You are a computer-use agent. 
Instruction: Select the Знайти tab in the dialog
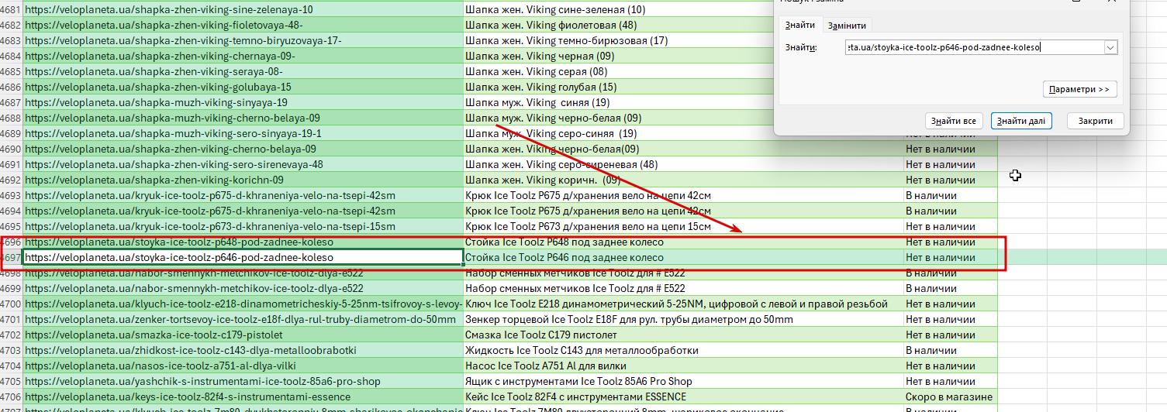point(799,26)
